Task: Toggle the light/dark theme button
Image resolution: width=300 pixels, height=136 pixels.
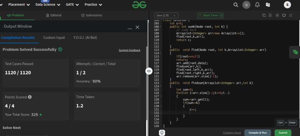Action: (246, 5)
